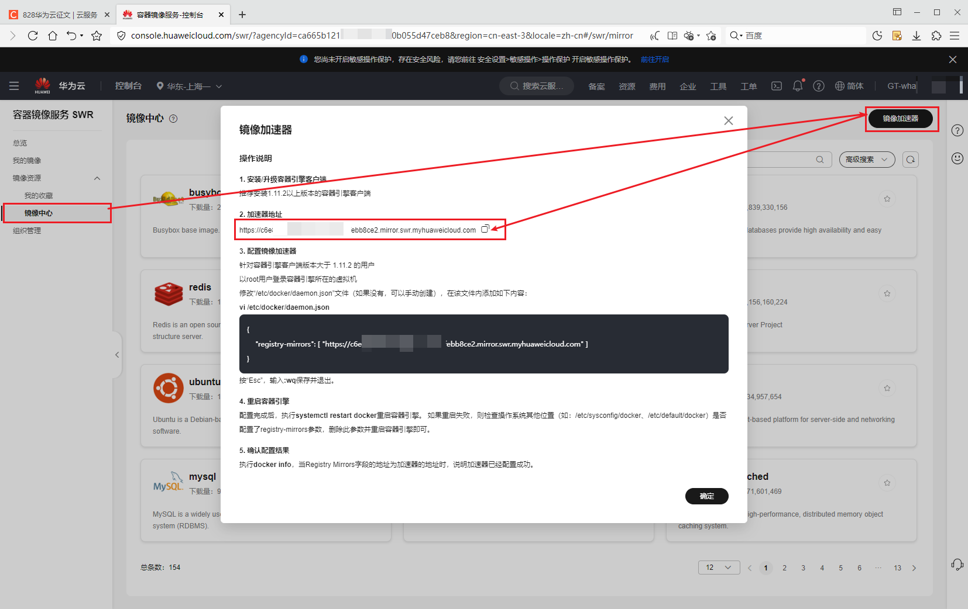Screen dimensions: 968x609
Task: Click the help icon beside 镜像中心 title
Action: [173, 119]
